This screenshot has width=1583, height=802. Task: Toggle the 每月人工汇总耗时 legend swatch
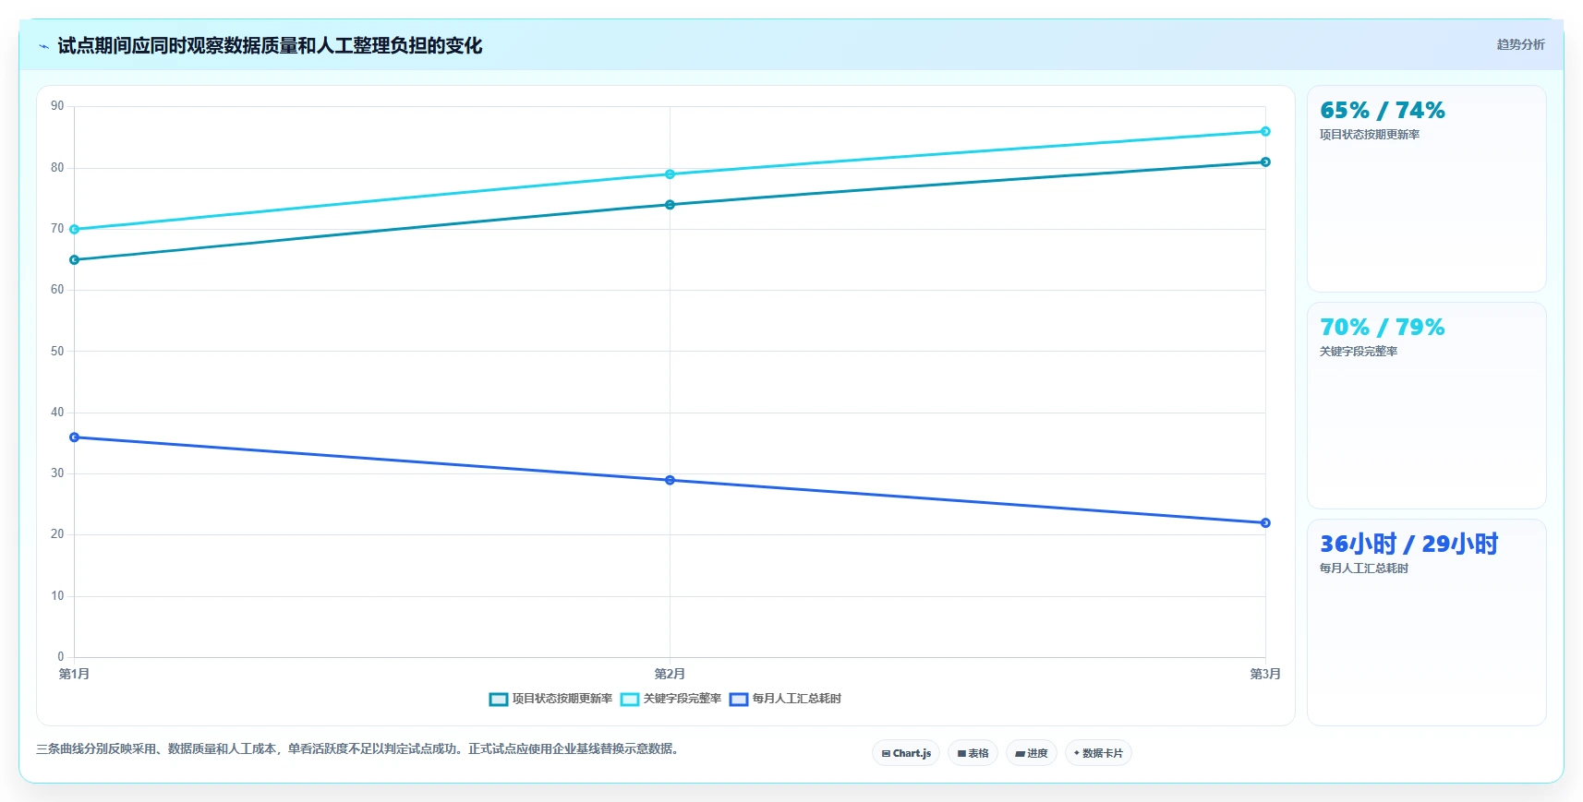click(739, 700)
